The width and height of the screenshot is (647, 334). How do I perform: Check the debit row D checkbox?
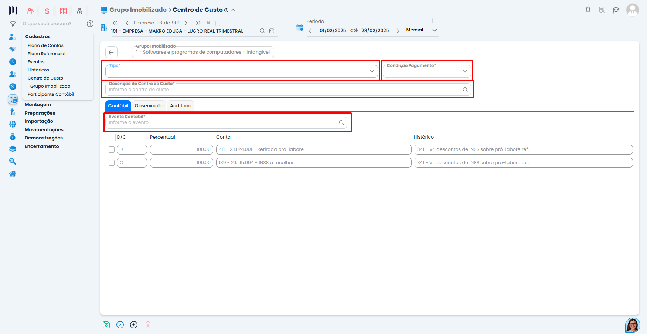112,150
